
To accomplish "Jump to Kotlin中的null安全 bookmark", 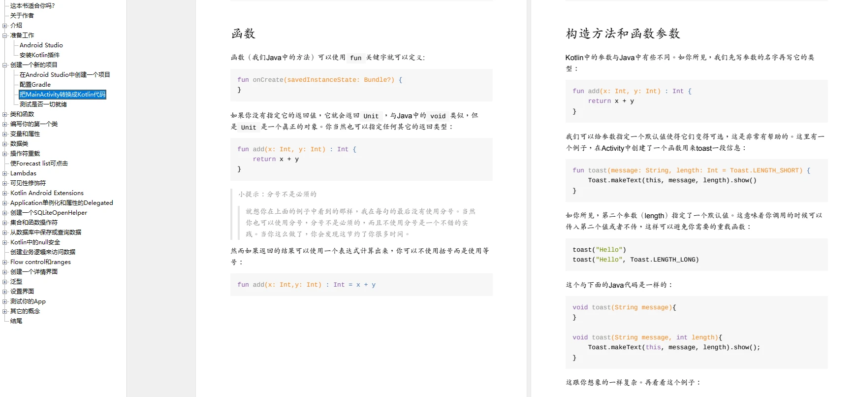I will [35, 242].
